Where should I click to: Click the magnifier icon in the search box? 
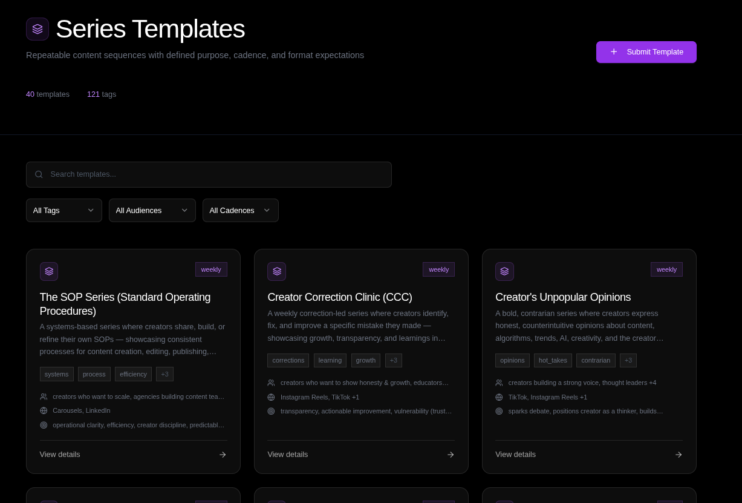(x=39, y=174)
